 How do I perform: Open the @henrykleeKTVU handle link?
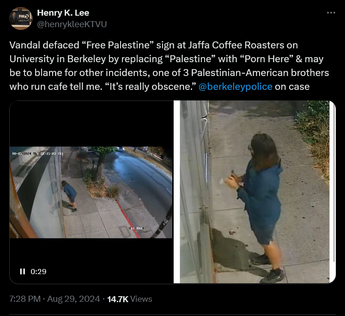click(x=72, y=24)
